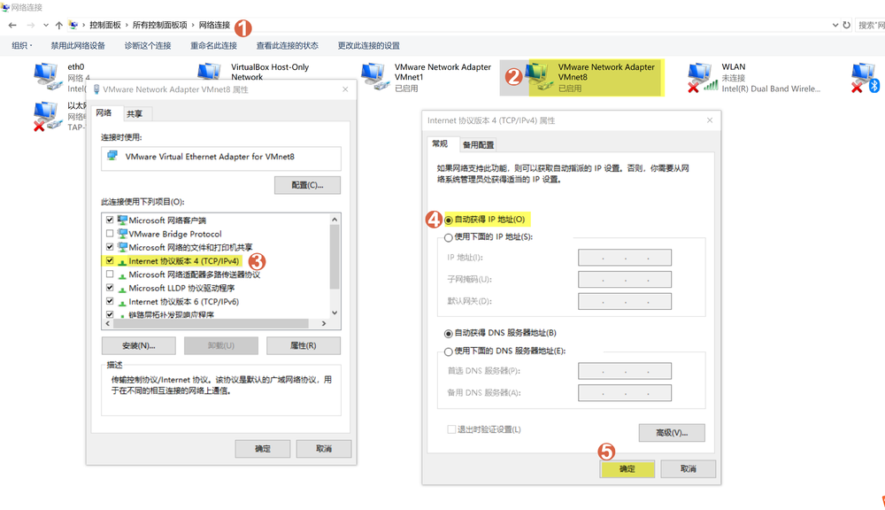The height and width of the screenshot is (510, 885).
Task: Click 诊断这个连接 toolbar command
Action: tap(148, 46)
